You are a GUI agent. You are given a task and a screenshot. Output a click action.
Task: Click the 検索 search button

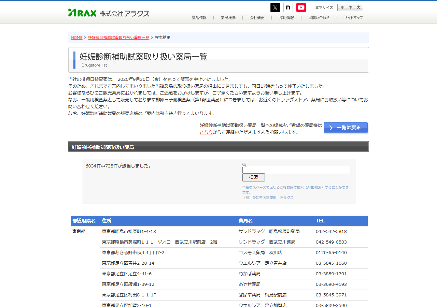(254, 177)
